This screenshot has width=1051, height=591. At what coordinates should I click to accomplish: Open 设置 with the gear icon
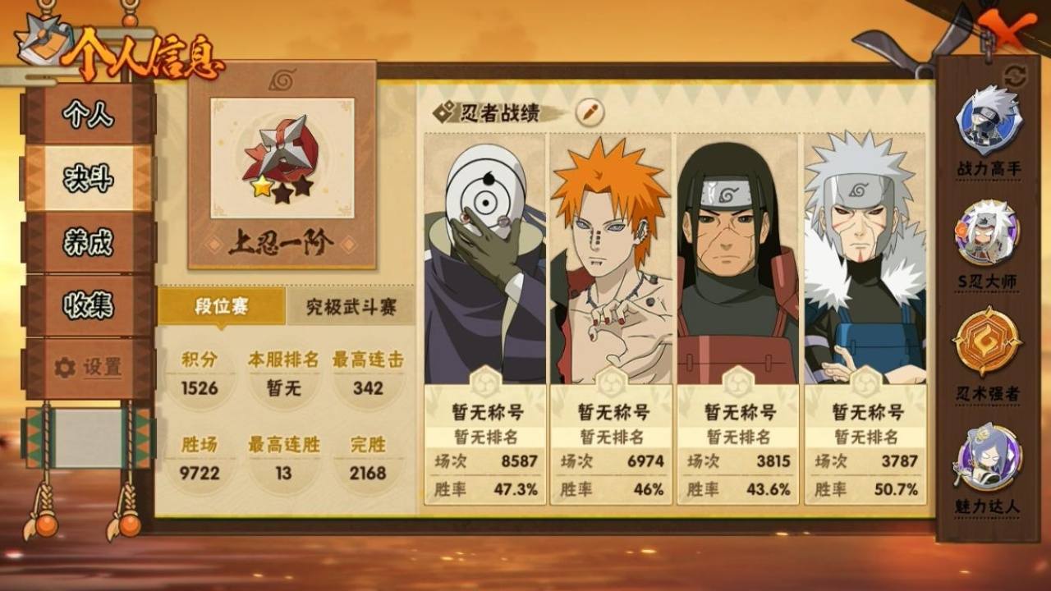click(89, 368)
